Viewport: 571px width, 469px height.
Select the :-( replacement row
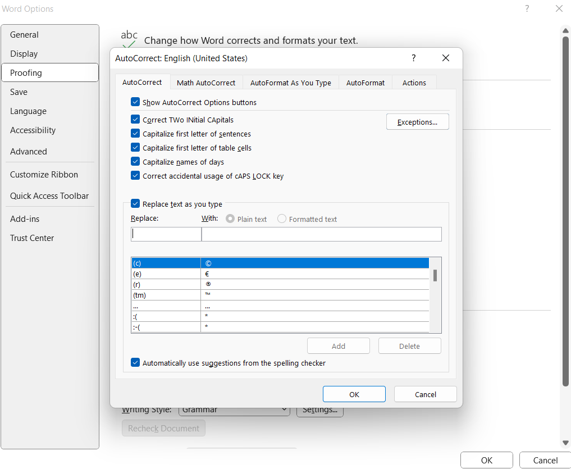(x=280, y=326)
